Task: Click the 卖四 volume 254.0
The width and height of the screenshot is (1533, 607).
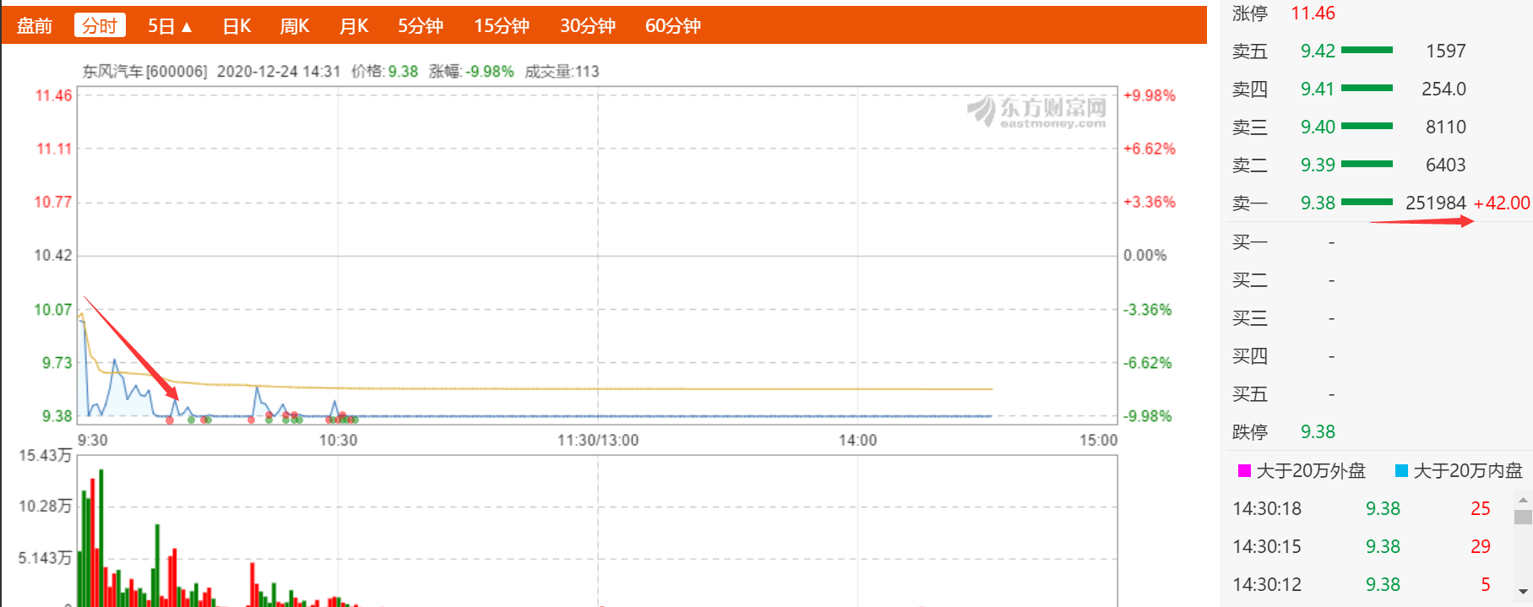Action: [x=1443, y=89]
